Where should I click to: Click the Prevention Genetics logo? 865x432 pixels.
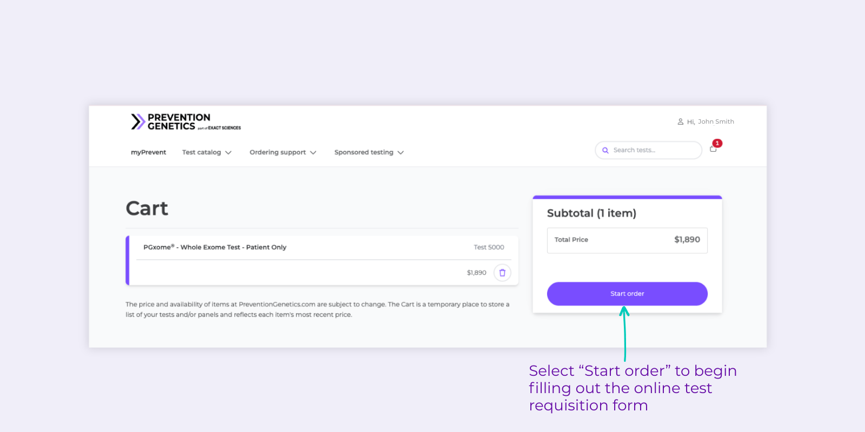coord(185,122)
